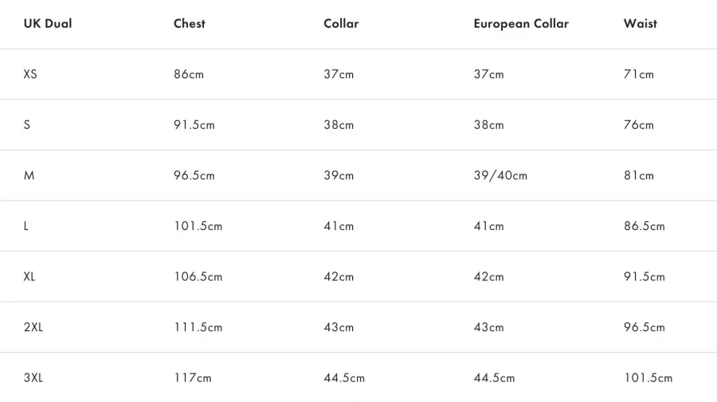
Task: Click the 86.5cm waist value
Action: click(x=645, y=226)
